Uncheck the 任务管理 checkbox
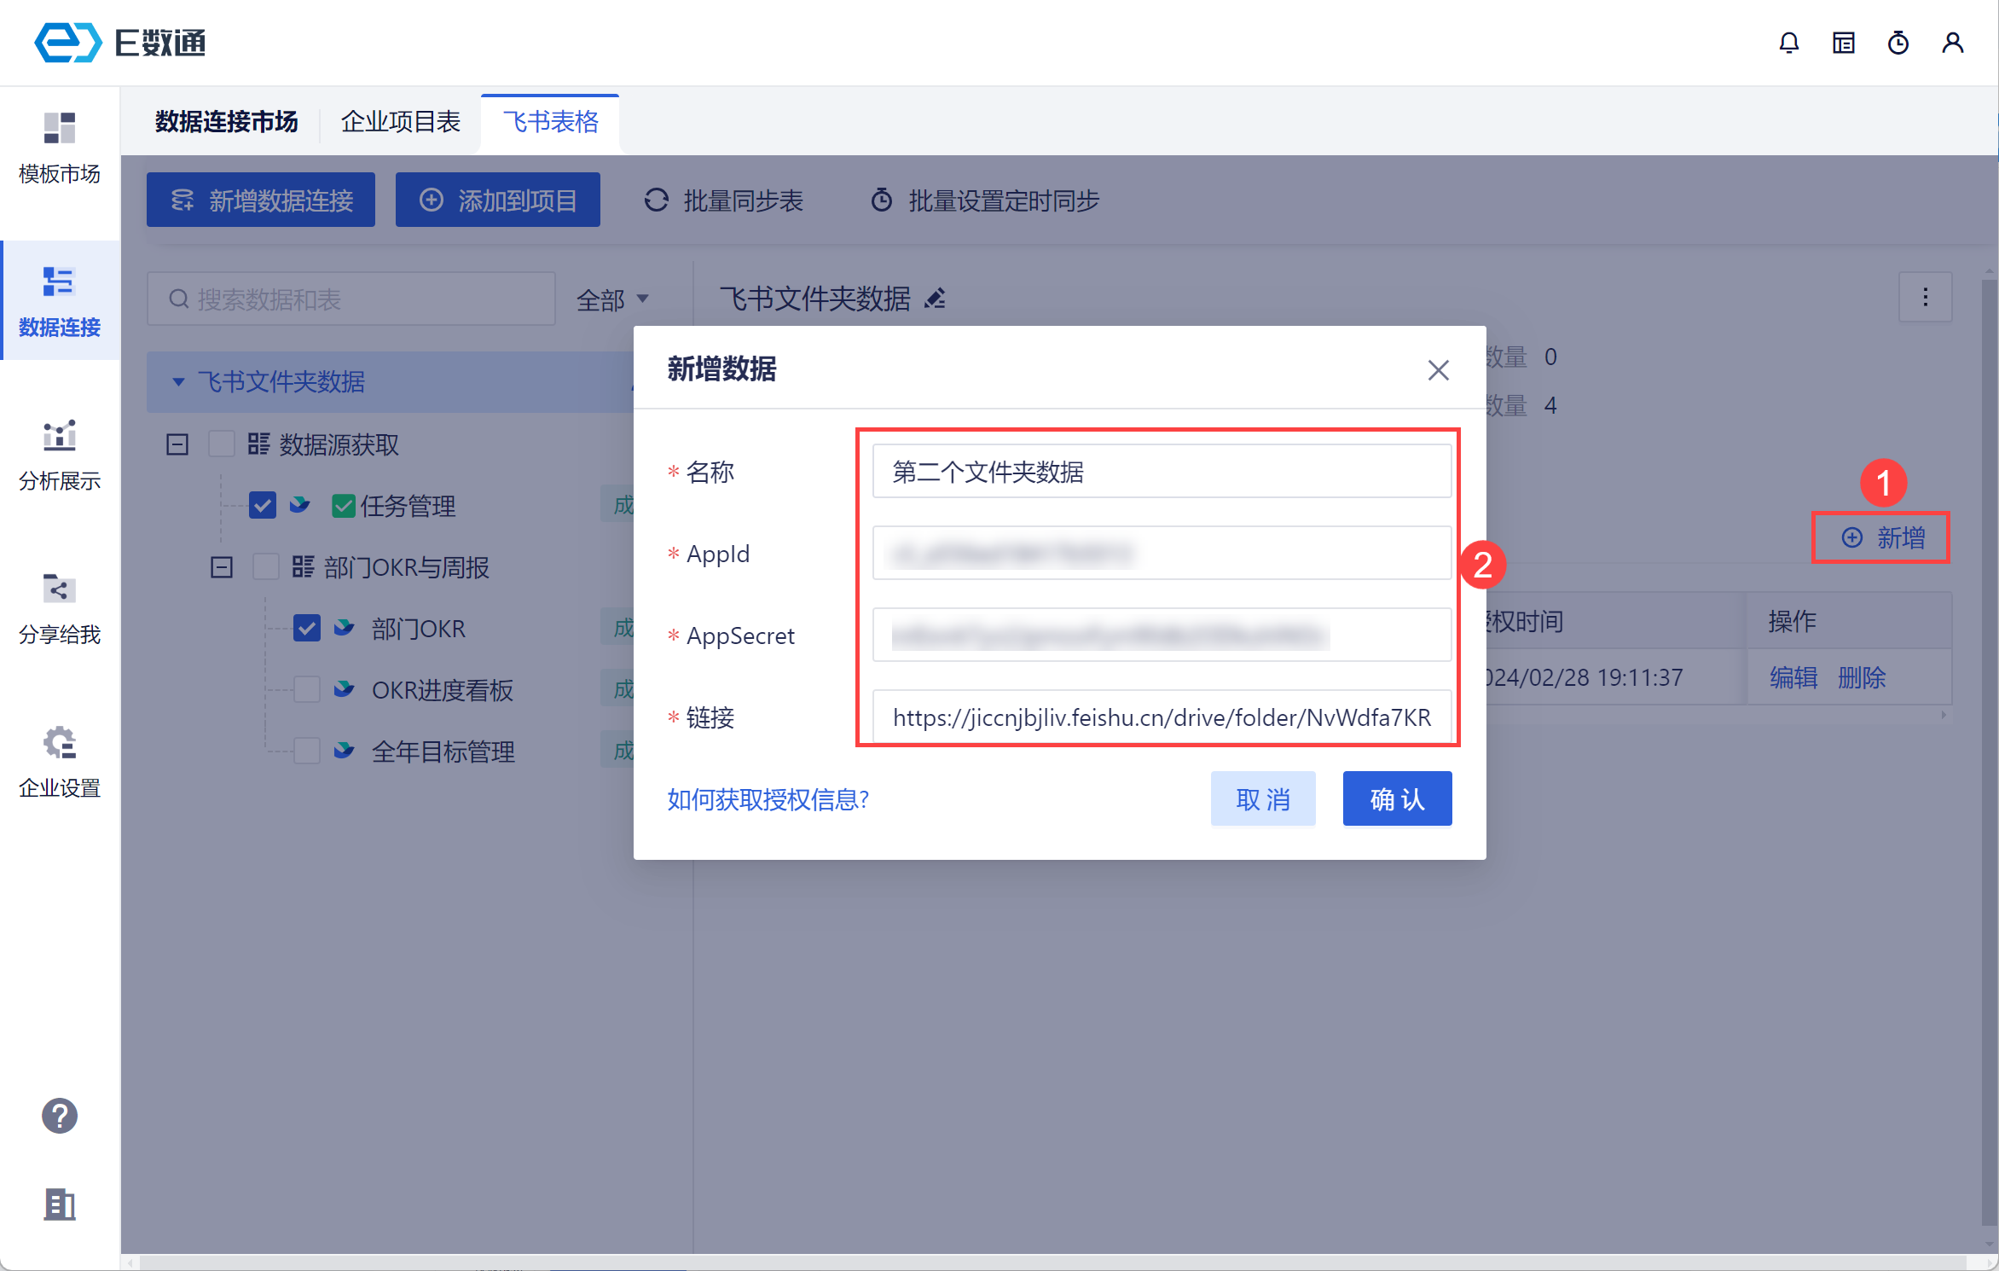Viewport: 1999px width, 1271px height. tap(263, 505)
